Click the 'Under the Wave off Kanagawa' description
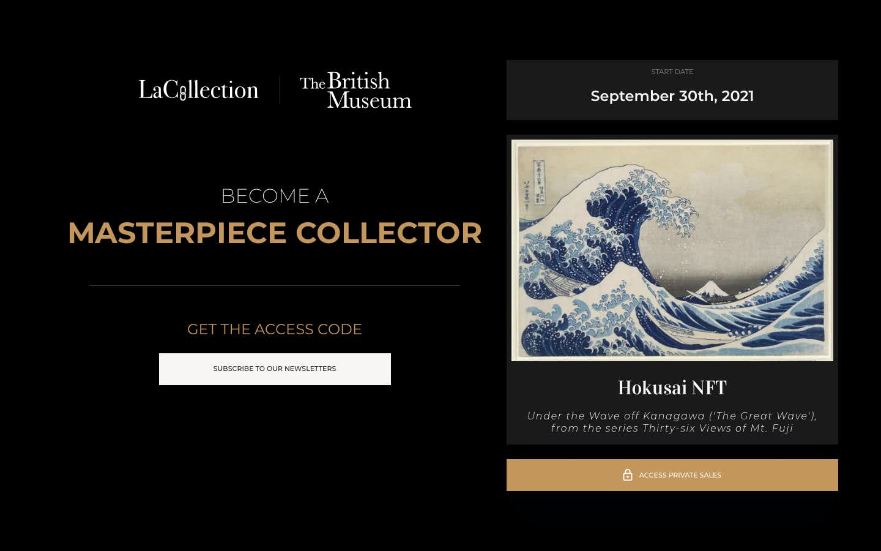Image resolution: width=881 pixels, height=551 pixels. pyautogui.click(x=672, y=422)
